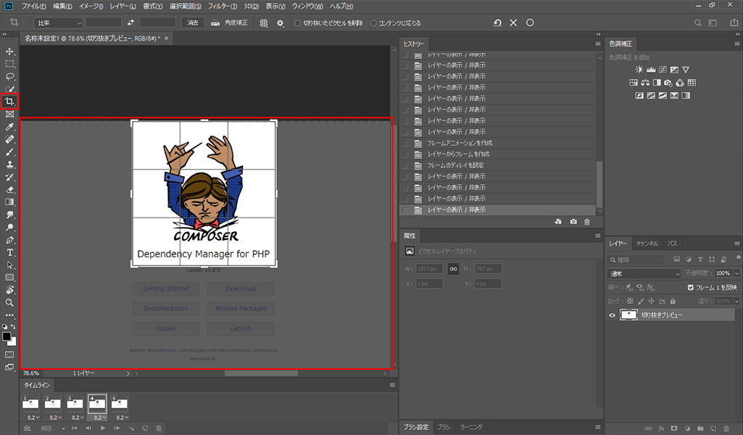Screen dimensions: 743x435
Task: Create new snapshot in History panel
Action: click(x=573, y=222)
